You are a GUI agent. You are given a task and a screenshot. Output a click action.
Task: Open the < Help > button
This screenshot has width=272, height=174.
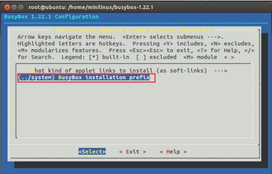point(173,152)
